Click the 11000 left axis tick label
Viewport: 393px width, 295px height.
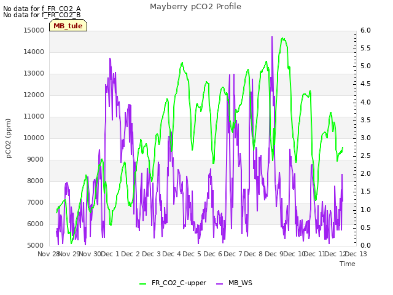(34, 116)
